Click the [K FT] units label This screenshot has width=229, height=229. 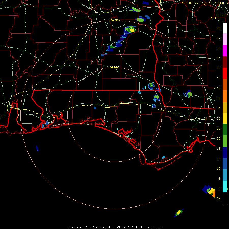pyautogui.click(x=215, y=18)
